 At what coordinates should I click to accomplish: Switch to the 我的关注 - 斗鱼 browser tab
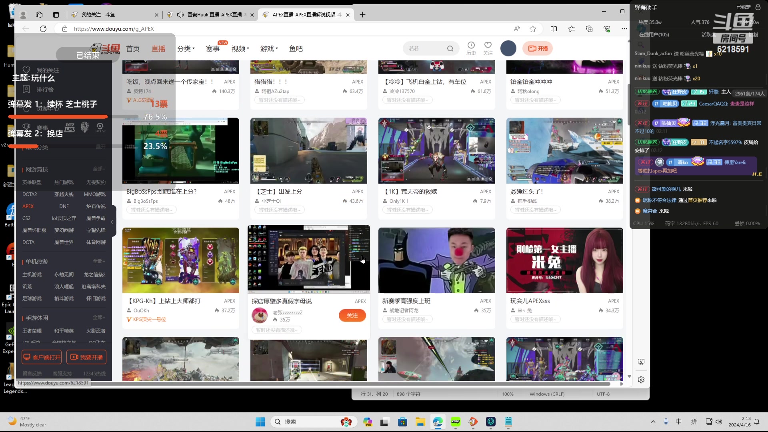tap(114, 15)
